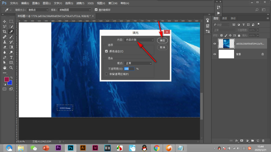Select the History Brush tool

11,42
